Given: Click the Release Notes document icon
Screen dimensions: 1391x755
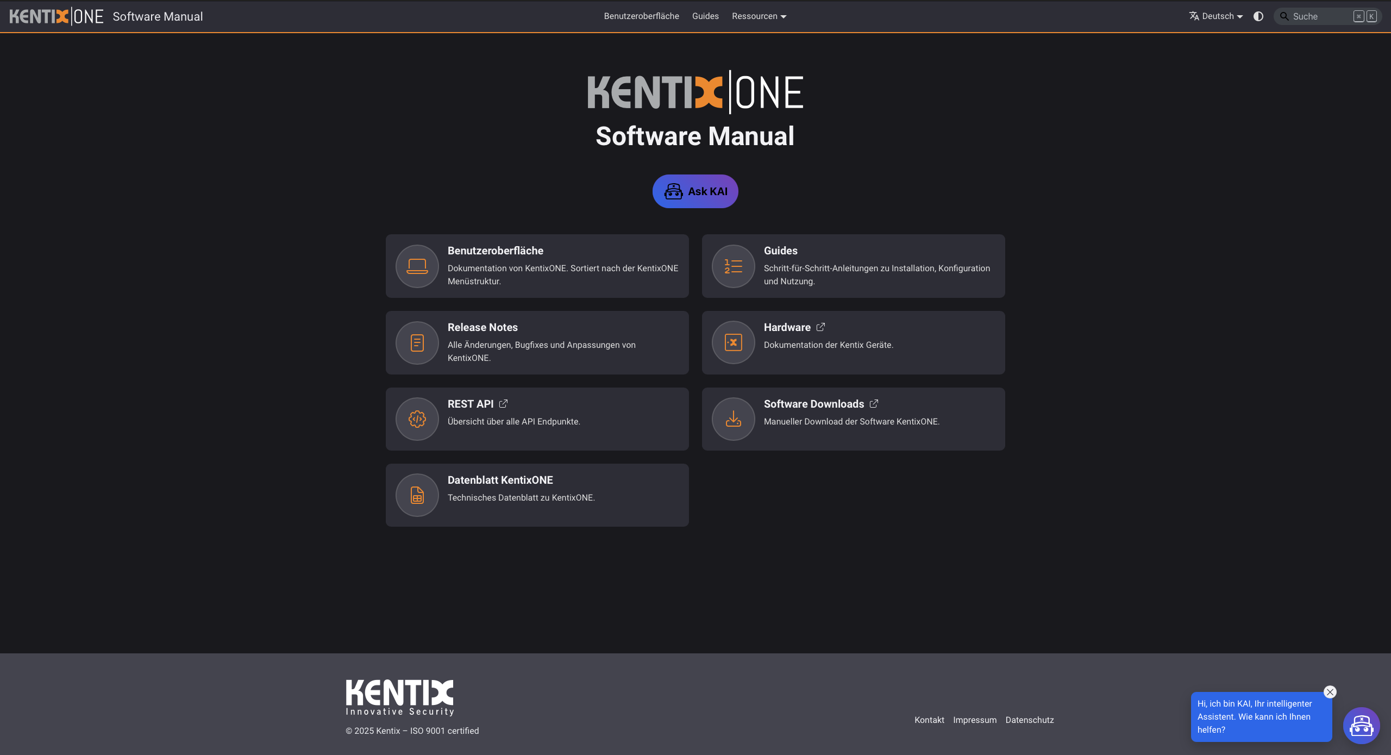Looking at the screenshot, I should [417, 342].
